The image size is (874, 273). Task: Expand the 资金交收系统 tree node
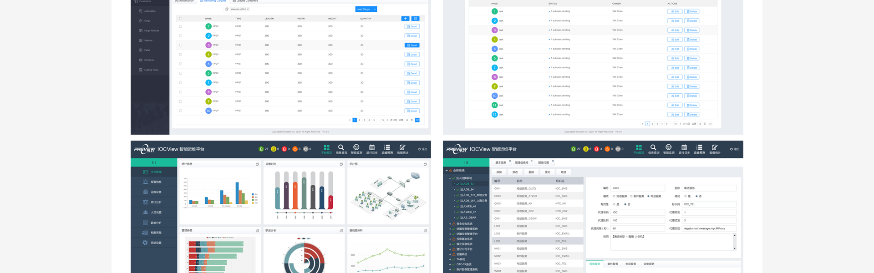coord(450,224)
